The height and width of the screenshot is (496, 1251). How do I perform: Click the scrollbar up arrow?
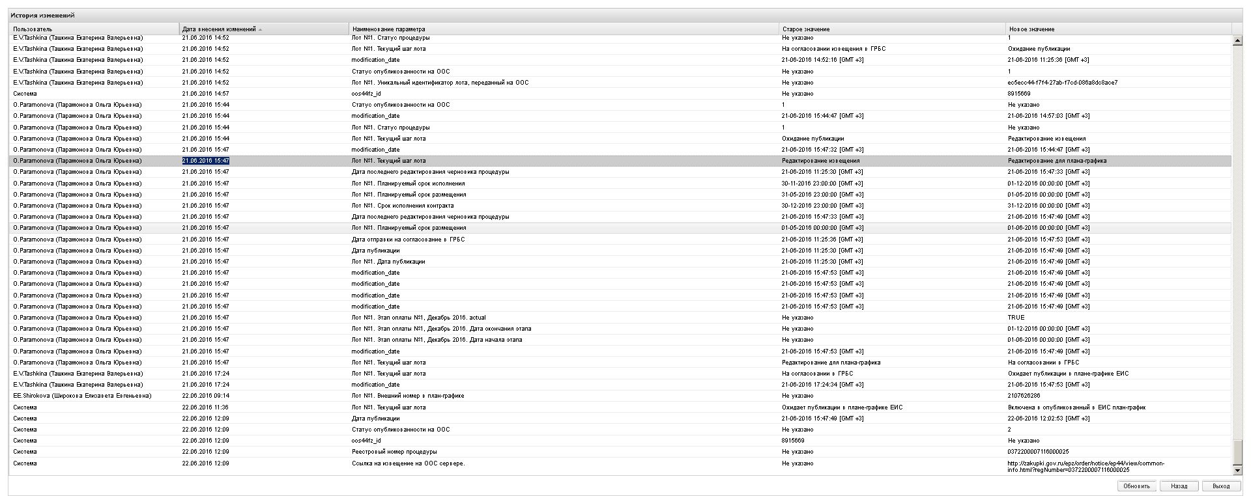1237,40
